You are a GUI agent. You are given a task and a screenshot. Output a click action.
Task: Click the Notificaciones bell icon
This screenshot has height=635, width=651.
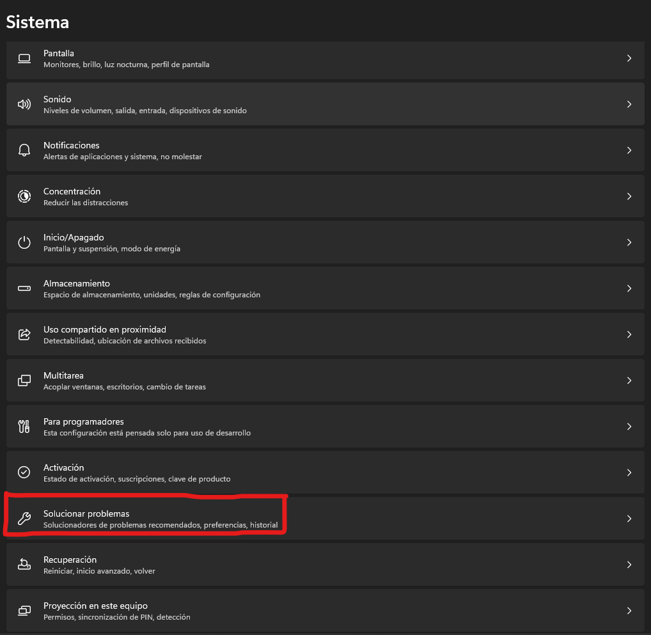pyautogui.click(x=24, y=150)
